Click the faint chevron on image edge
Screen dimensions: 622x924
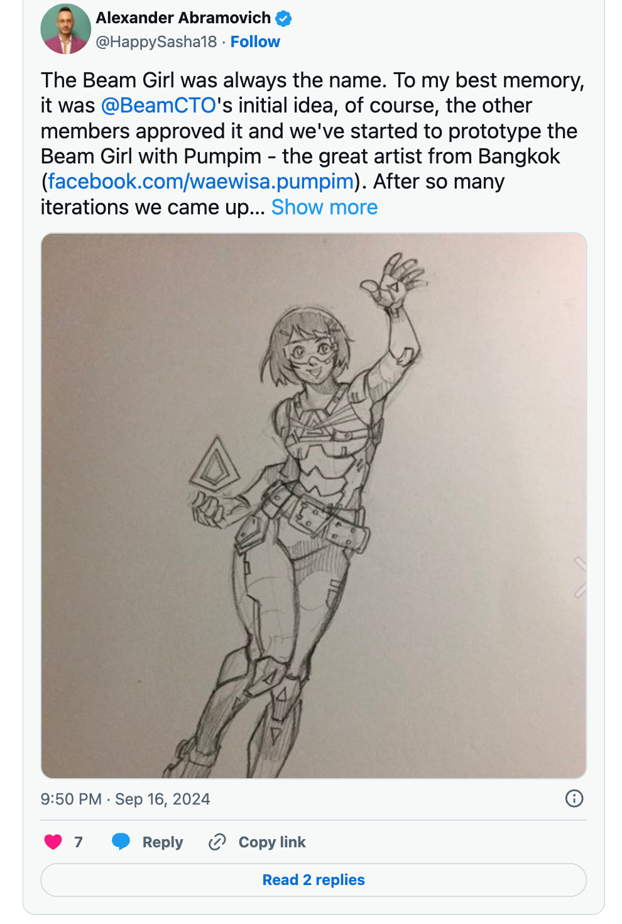(580, 577)
